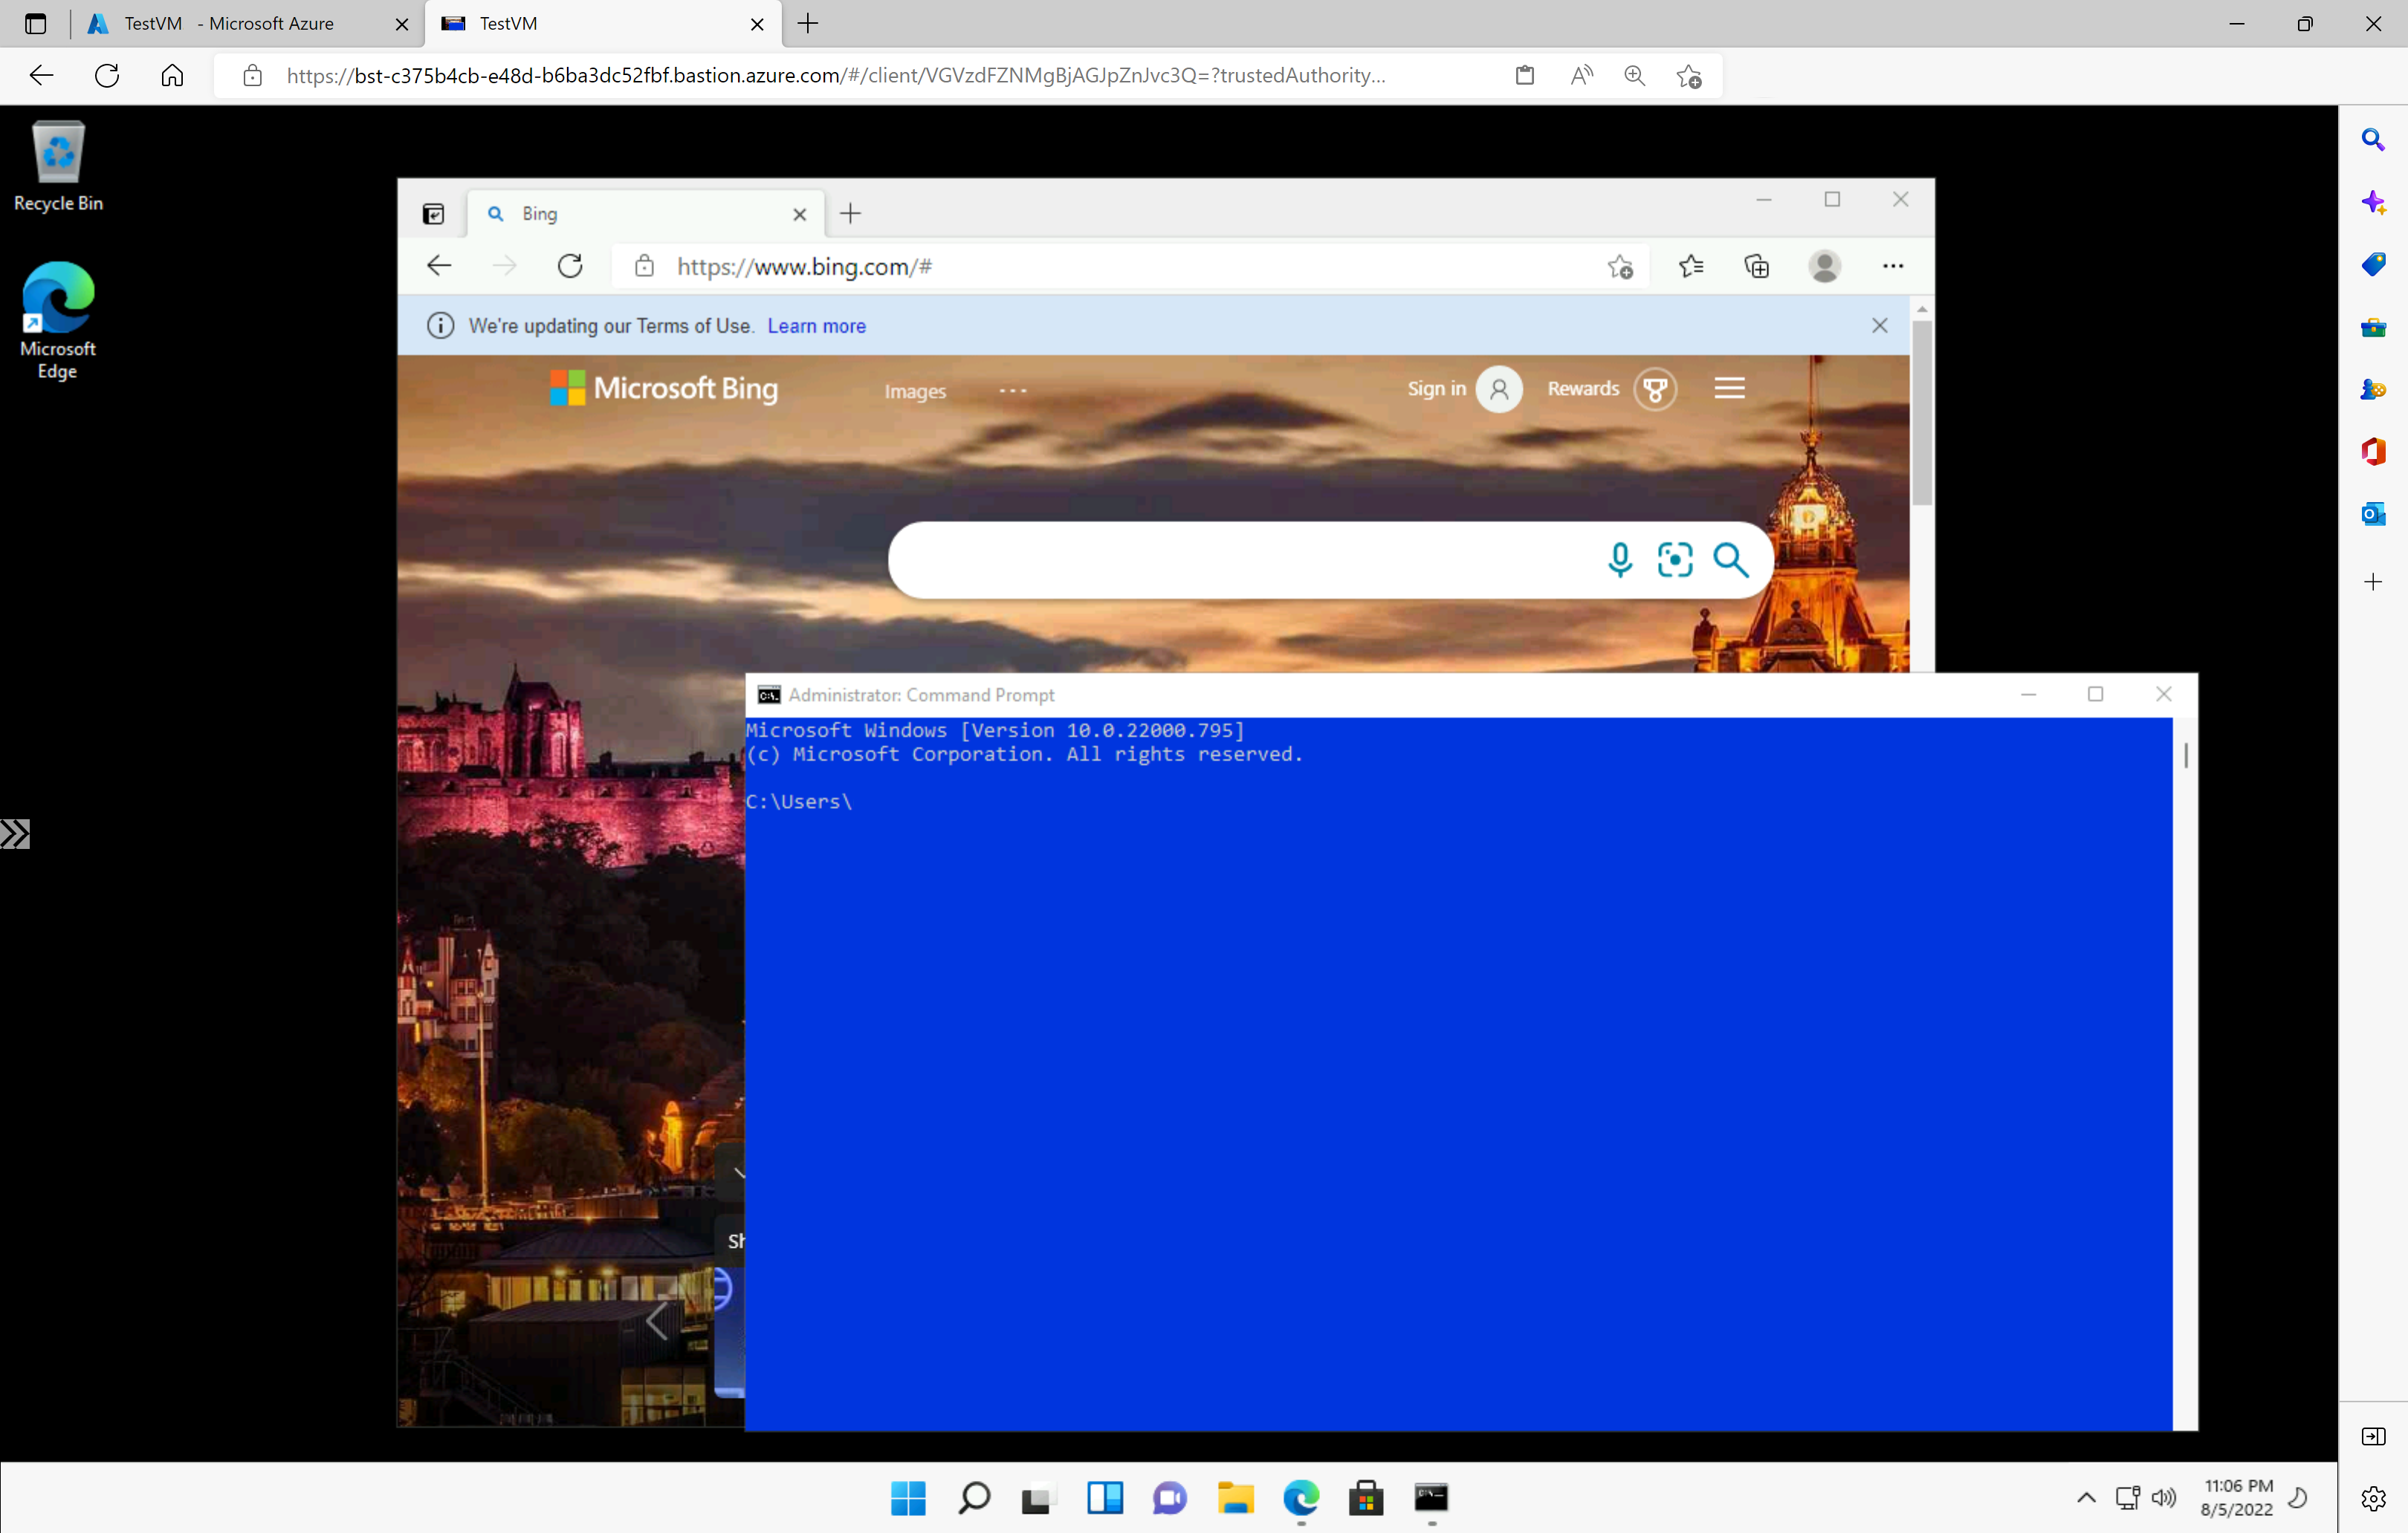Click the Bing microphone search icon
The height and width of the screenshot is (1533, 2408).
coord(1618,558)
